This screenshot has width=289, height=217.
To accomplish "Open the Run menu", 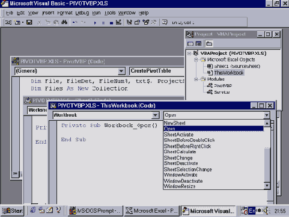I will point(96,13).
